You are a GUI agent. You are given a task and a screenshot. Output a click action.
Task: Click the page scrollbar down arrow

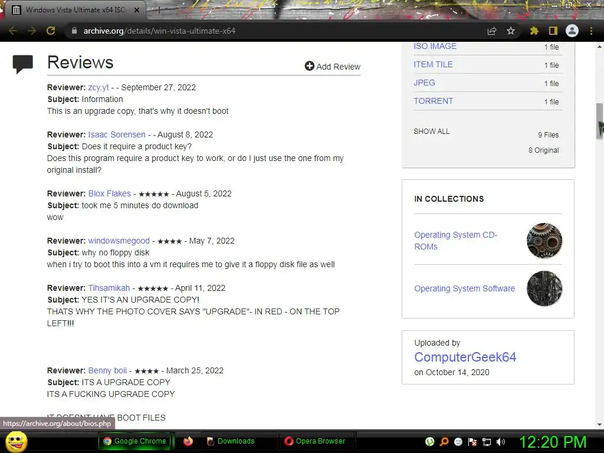pos(599,425)
